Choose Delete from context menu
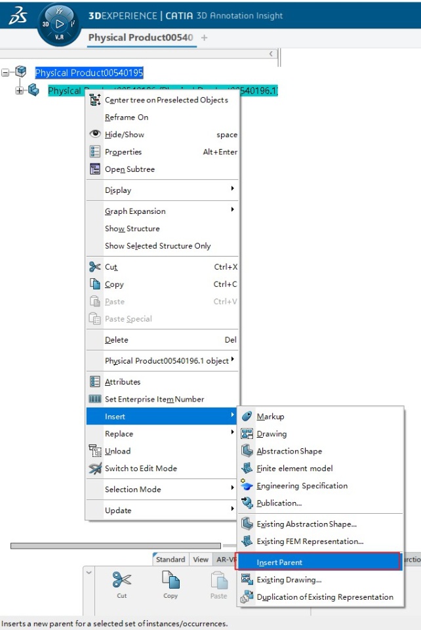The width and height of the screenshot is (421, 630). (162, 339)
